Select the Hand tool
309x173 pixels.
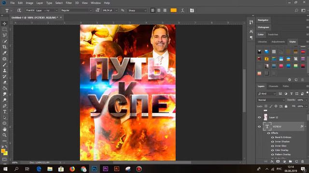4,129
